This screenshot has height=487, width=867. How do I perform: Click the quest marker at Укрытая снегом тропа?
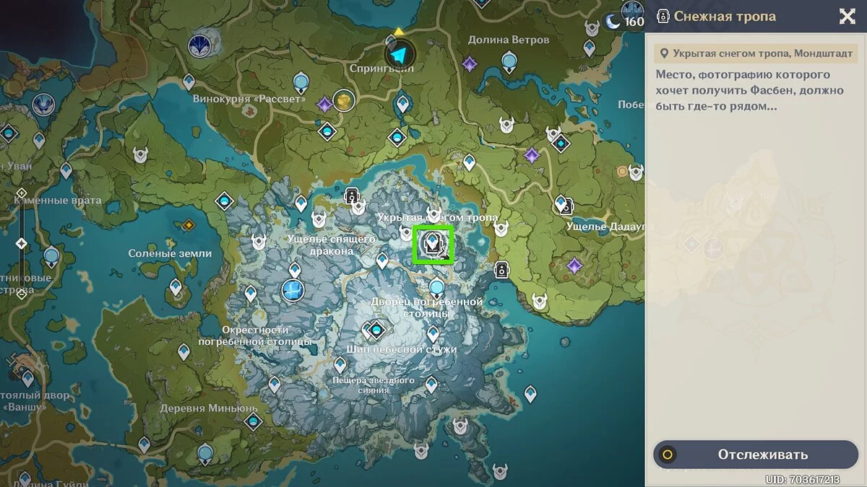coord(432,245)
